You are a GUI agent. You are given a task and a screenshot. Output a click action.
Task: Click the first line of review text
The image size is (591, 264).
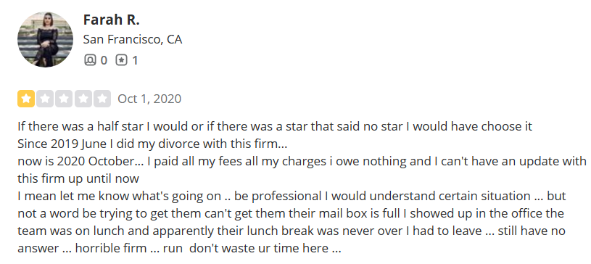(275, 126)
